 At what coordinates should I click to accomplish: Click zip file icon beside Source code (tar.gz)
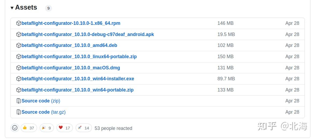pyautogui.click(x=19, y=112)
